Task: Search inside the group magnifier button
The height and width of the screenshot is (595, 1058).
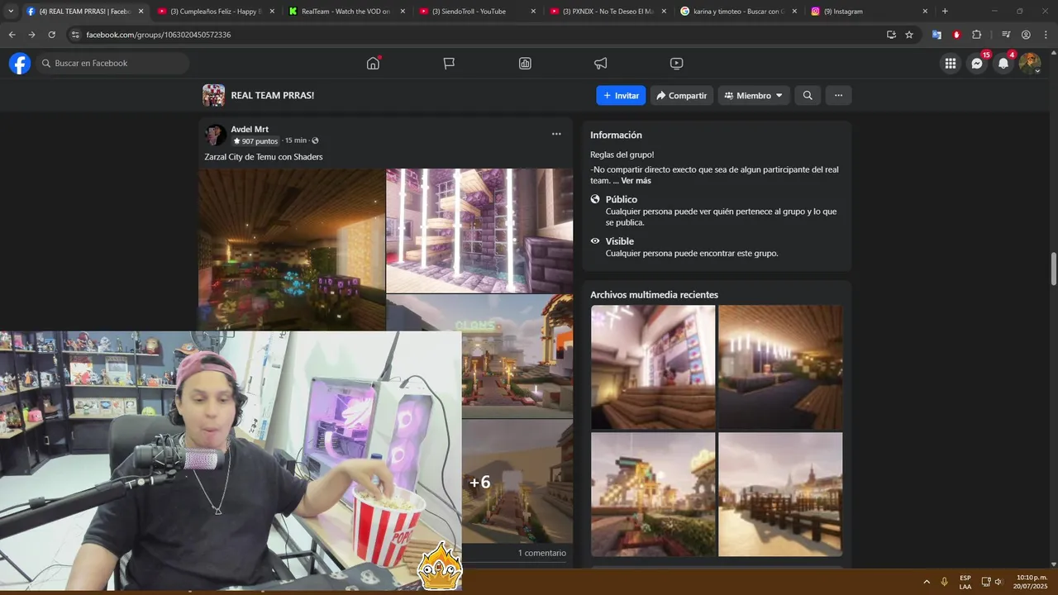Action: (808, 95)
